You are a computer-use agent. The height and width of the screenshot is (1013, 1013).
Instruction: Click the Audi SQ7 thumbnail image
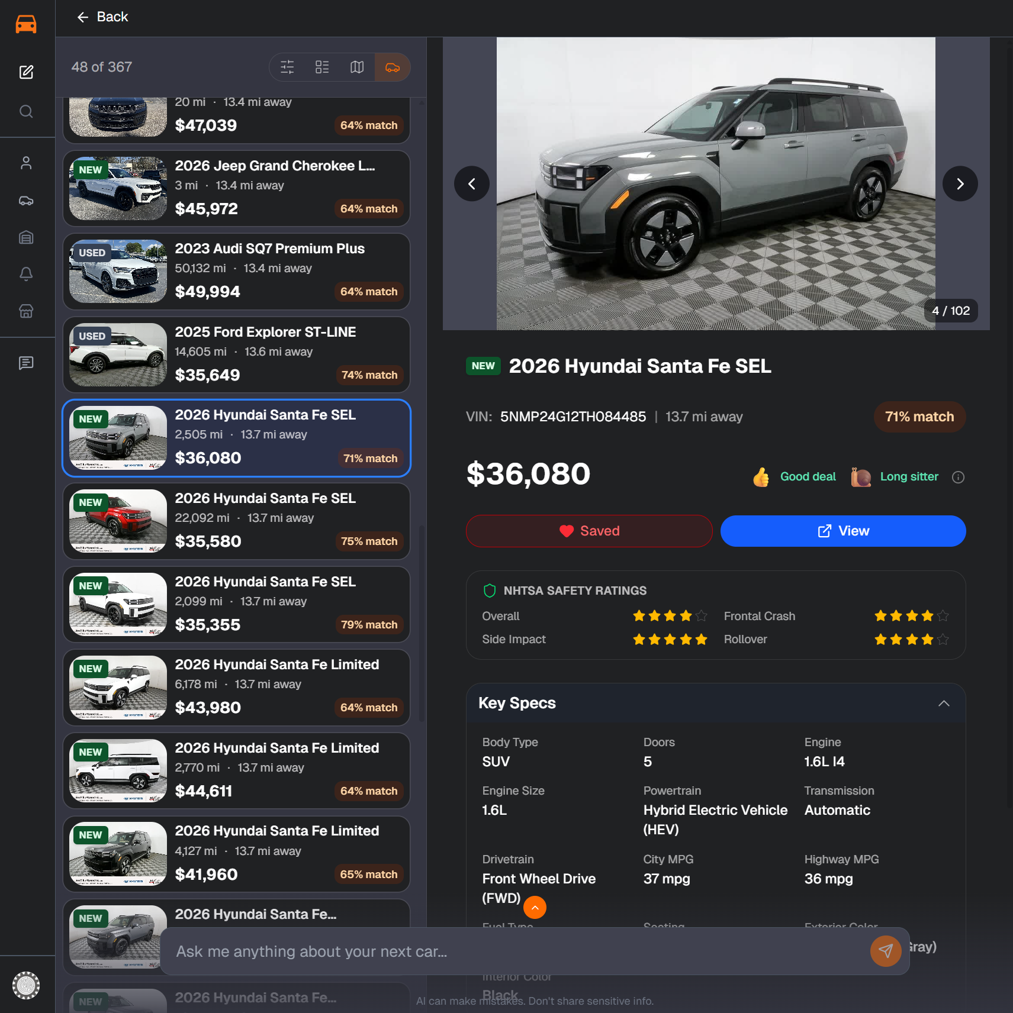pos(118,272)
